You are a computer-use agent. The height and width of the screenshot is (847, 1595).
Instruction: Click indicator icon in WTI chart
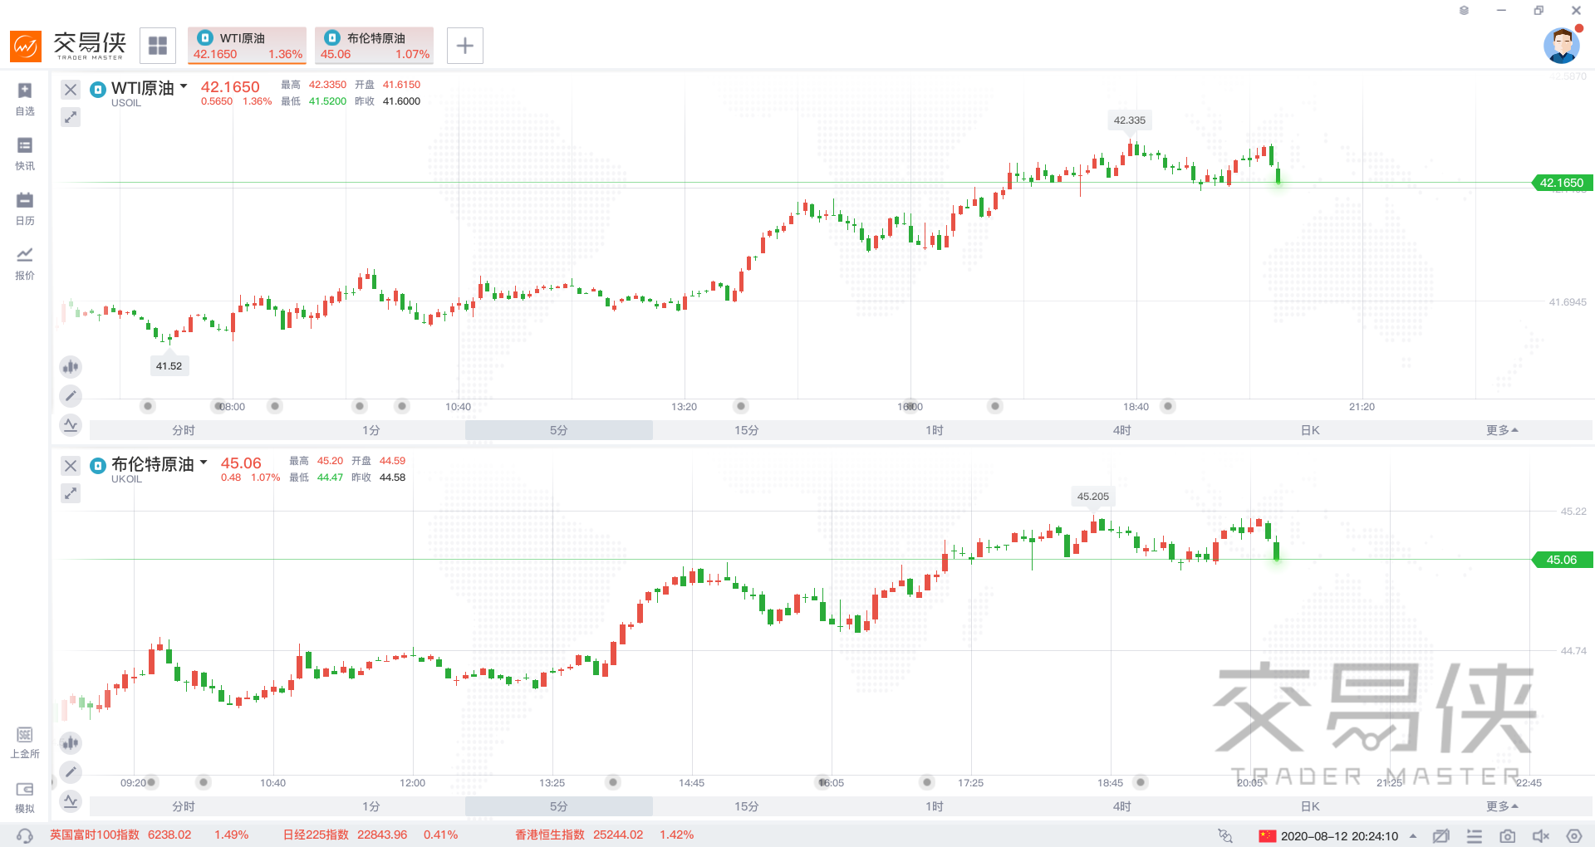(71, 425)
